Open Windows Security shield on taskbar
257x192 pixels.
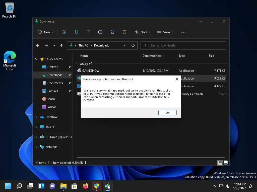click(x=97, y=186)
